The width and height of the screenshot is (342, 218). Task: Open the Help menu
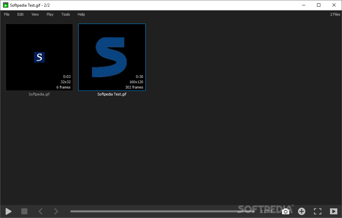pos(81,14)
